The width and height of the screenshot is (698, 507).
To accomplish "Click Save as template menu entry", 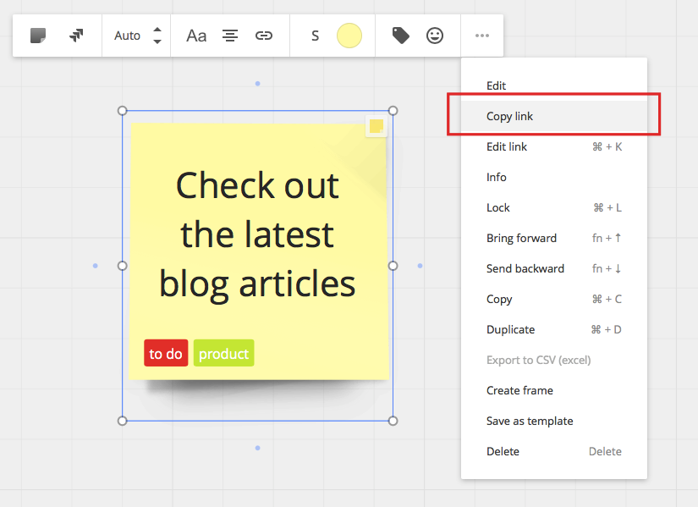I will coord(530,421).
